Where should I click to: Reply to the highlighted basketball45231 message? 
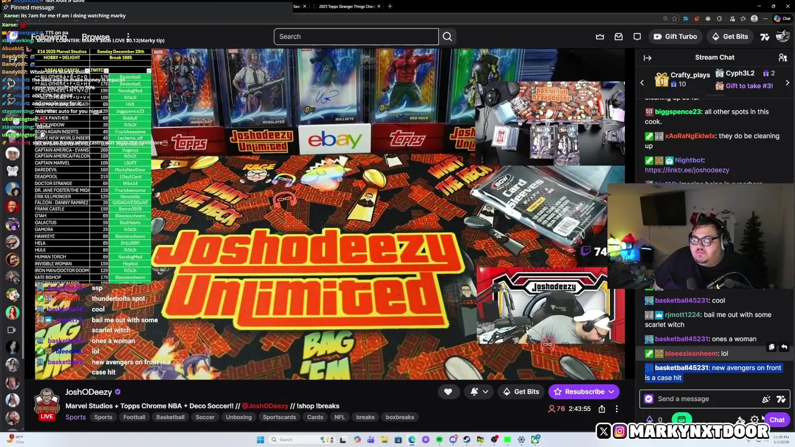[x=784, y=348]
